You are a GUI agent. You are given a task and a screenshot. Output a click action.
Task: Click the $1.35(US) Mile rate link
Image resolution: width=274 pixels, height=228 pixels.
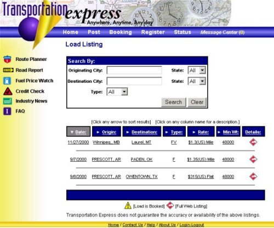tap(201, 159)
